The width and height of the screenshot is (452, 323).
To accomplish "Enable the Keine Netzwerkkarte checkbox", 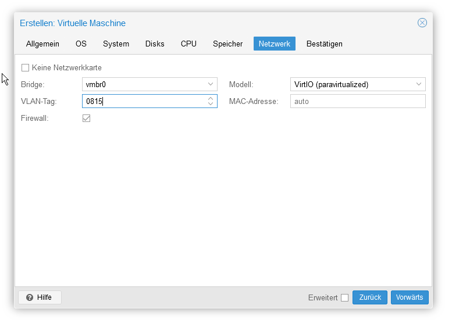I will pos(26,67).
